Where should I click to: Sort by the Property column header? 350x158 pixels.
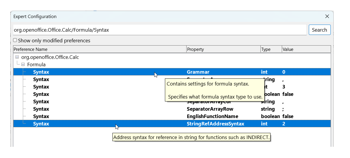pos(223,49)
